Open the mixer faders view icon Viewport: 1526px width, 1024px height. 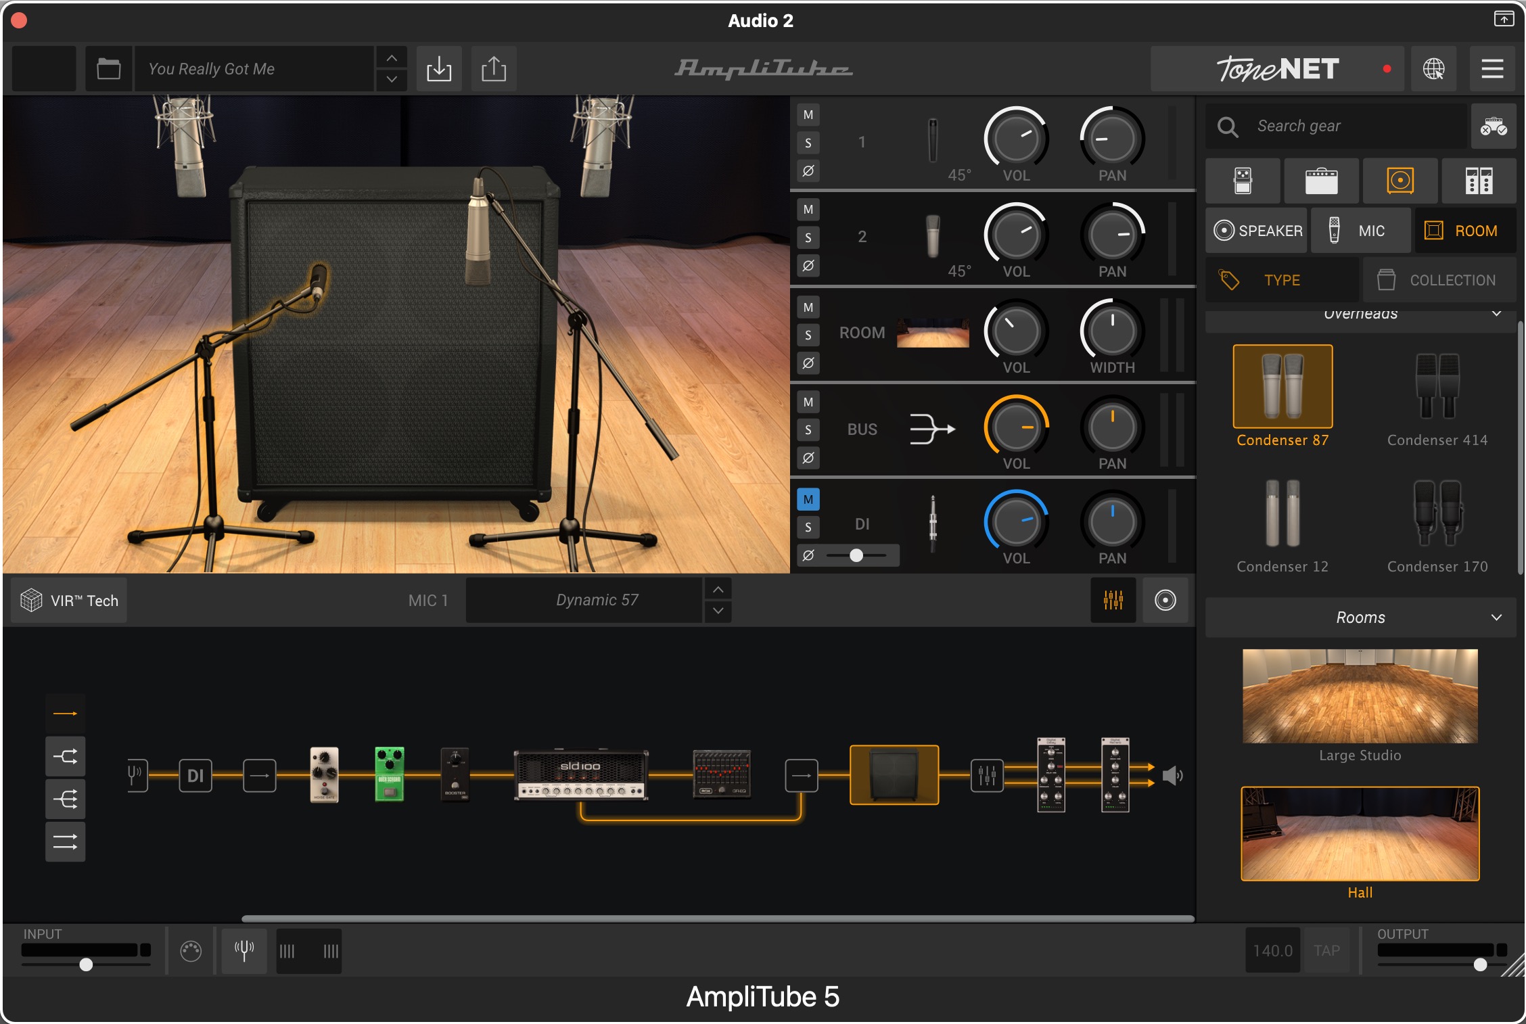click(x=1113, y=600)
